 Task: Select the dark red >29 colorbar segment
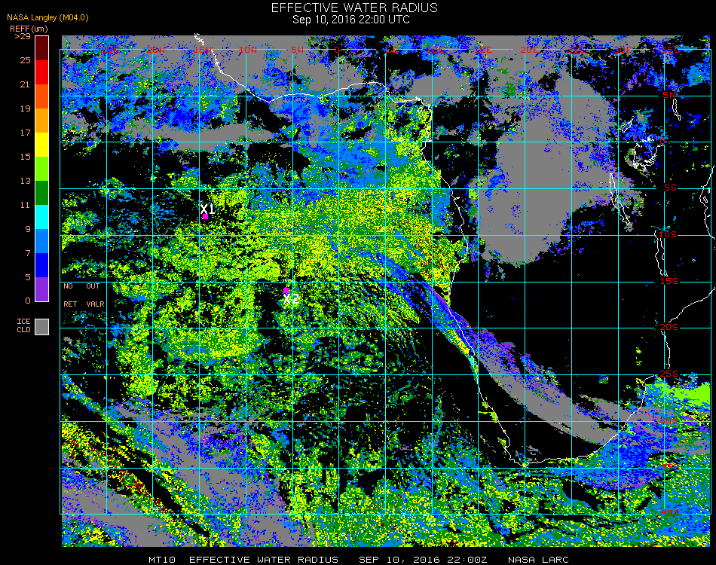pos(42,48)
